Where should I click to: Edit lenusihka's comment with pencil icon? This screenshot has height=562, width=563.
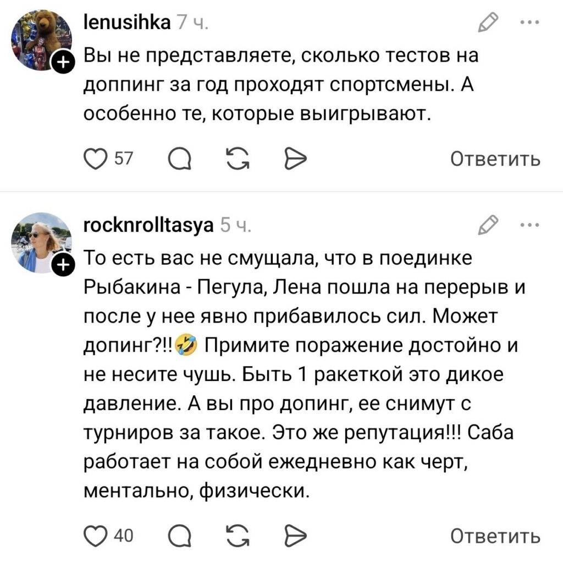(487, 23)
